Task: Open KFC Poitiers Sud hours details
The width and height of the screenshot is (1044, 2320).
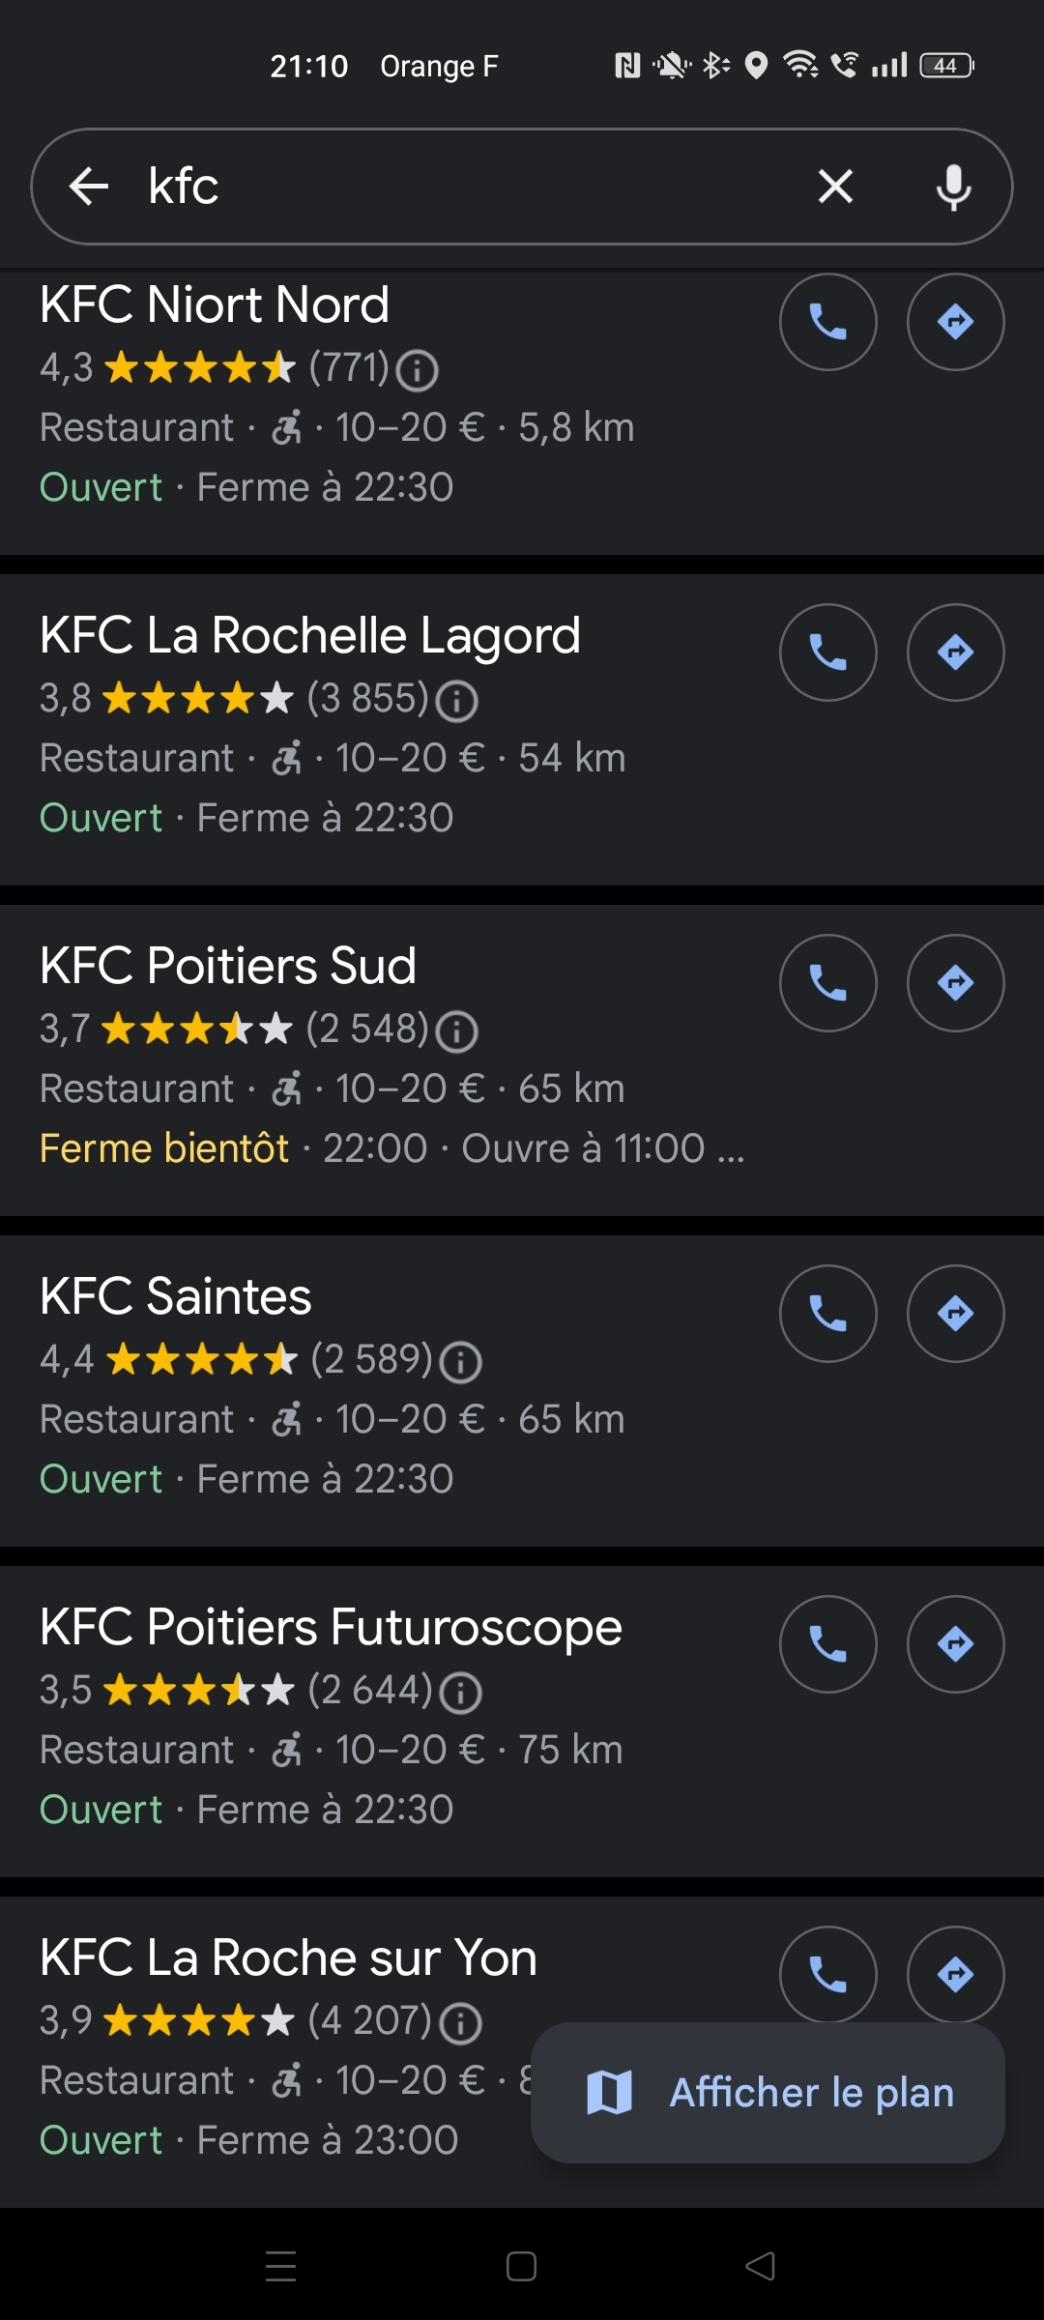Action: point(391,1149)
